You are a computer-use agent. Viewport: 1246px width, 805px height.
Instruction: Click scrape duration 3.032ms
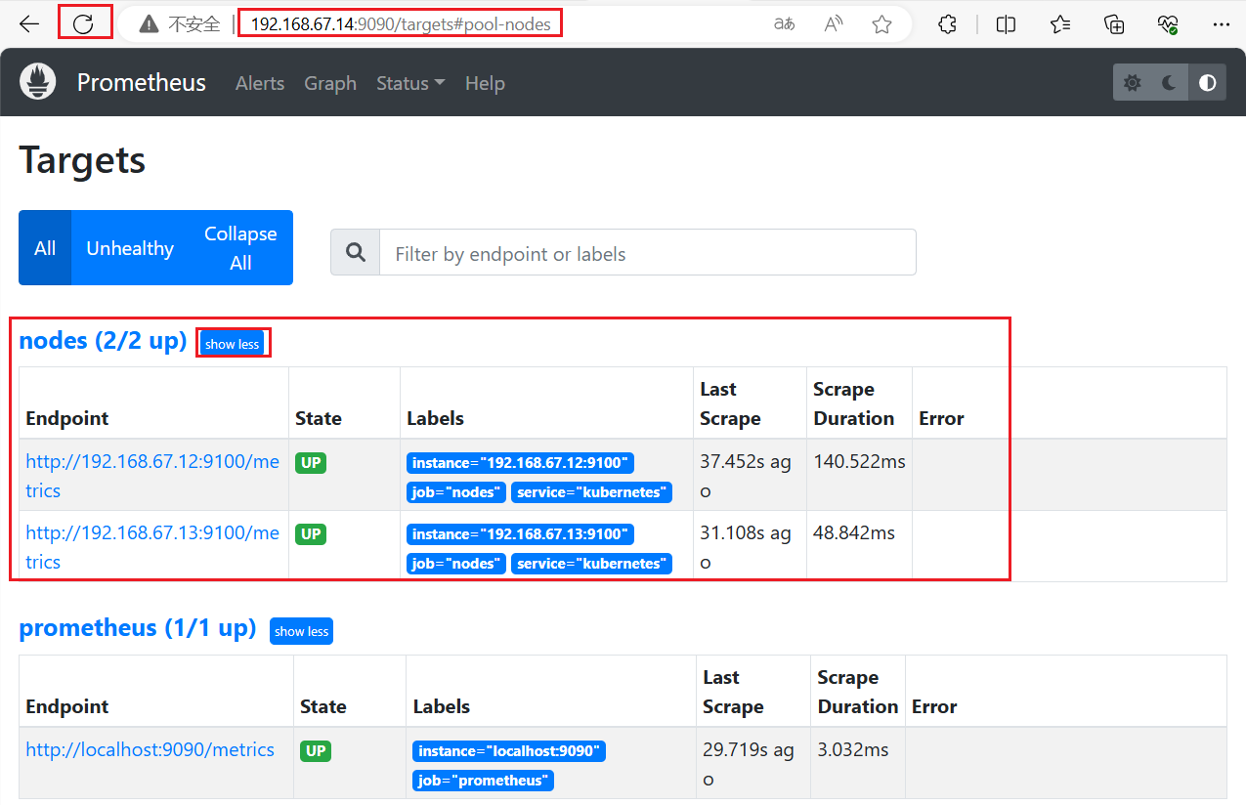(853, 749)
